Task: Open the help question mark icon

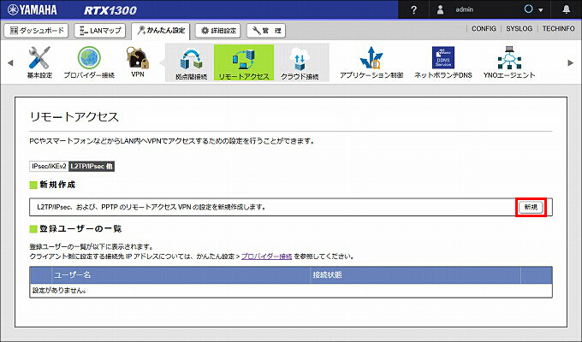Action: point(414,9)
